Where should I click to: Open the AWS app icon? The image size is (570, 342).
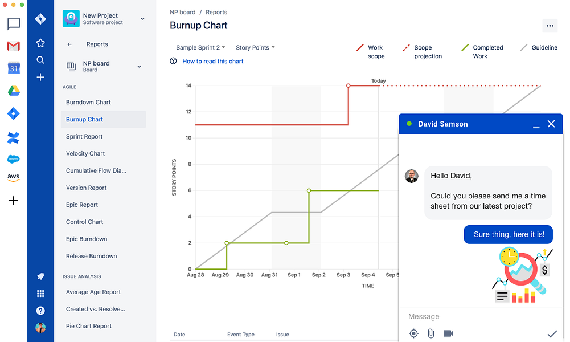14,177
